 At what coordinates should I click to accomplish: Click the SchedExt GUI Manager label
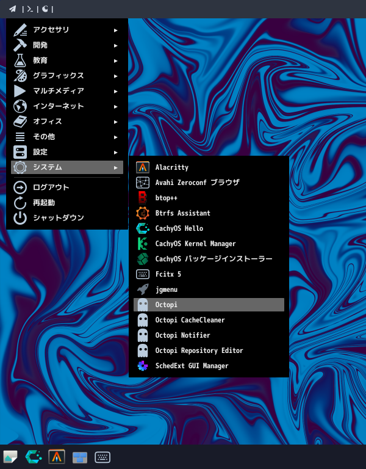[x=192, y=366]
